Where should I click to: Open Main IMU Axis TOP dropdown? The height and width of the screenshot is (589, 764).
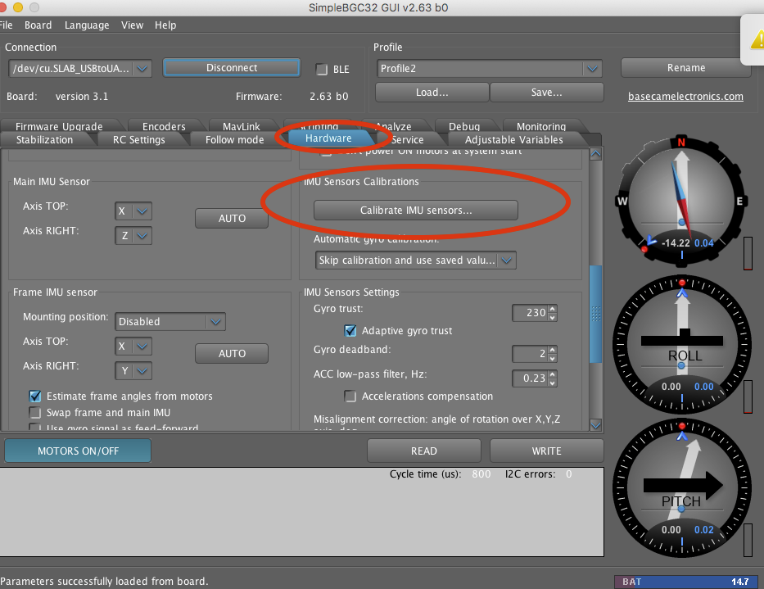[133, 211]
